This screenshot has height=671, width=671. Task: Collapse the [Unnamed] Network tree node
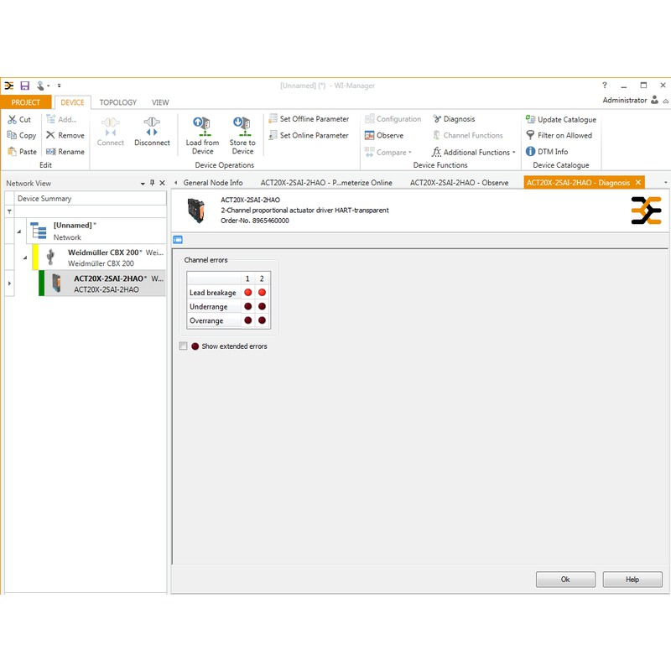coord(18,231)
